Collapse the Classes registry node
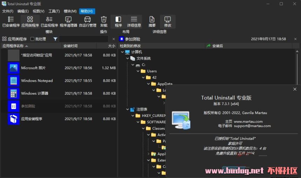The width and height of the screenshot is (301, 178). point(143,128)
